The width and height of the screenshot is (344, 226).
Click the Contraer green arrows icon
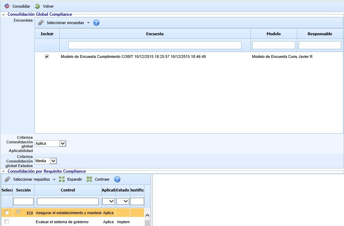(x=89, y=179)
